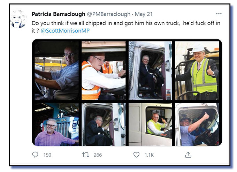Open bottom-right photo with raised thumb in cab
Image resolution: width=237 pixels, height=172 pixels.
point(197,125)
